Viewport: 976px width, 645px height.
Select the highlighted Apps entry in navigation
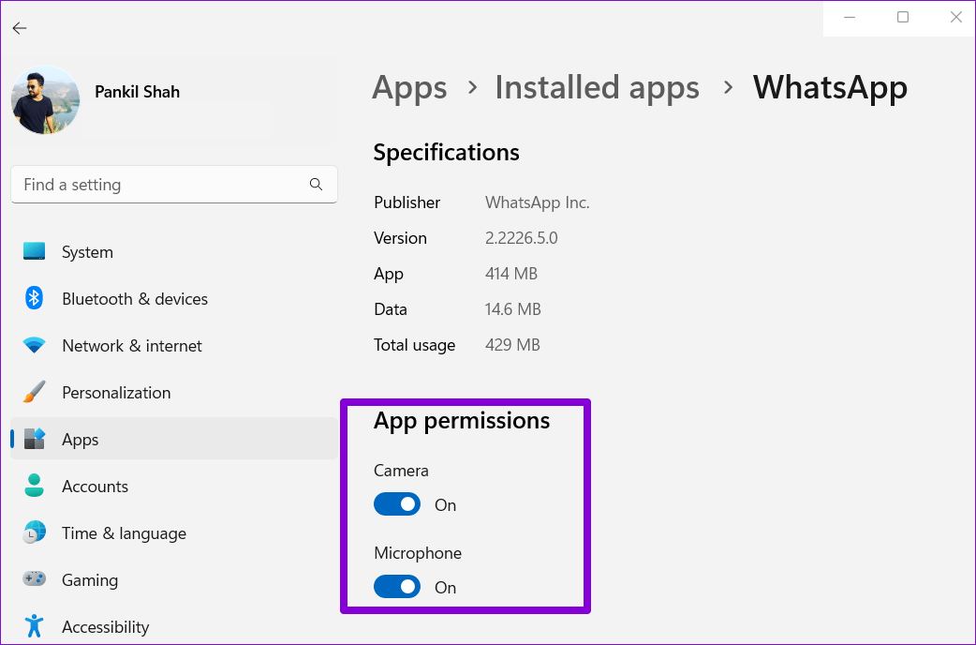tap(80, 439)
